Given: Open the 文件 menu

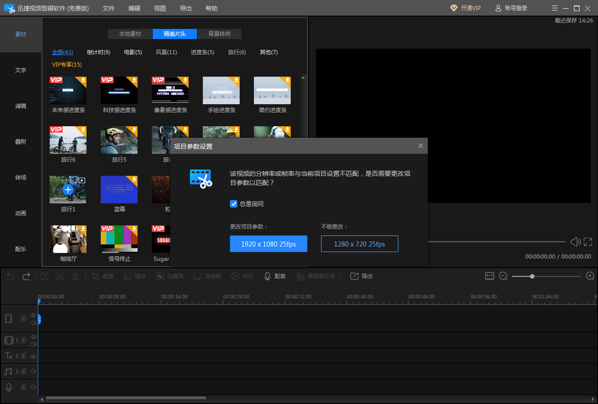Looking at the screenshot, I should click(x=109, y=8).
